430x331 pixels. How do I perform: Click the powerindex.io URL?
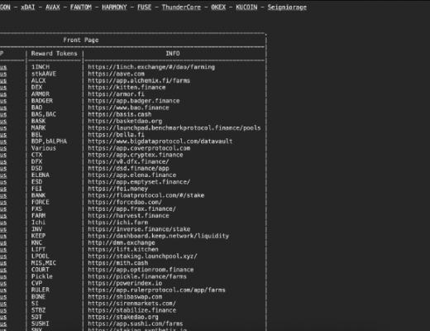(x=125, y=283)
